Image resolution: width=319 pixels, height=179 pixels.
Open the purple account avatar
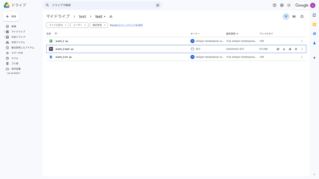313,6
